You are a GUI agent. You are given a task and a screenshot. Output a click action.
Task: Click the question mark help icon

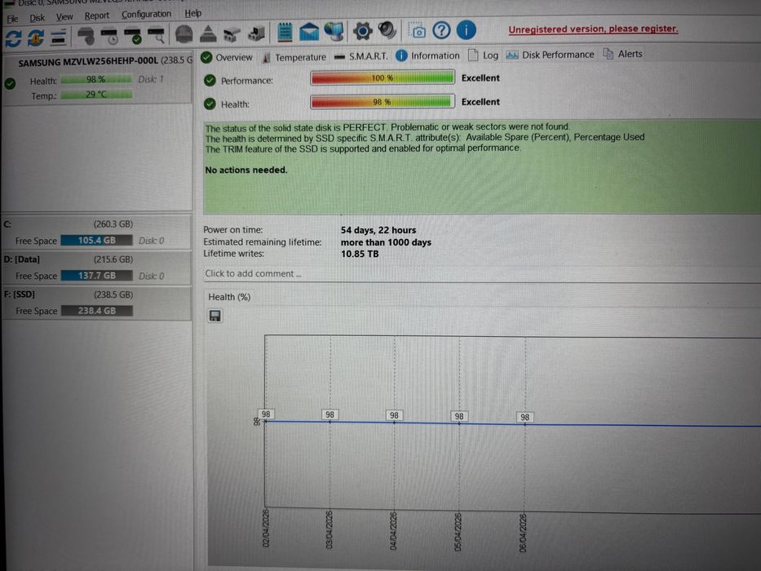tap(441, 31)
